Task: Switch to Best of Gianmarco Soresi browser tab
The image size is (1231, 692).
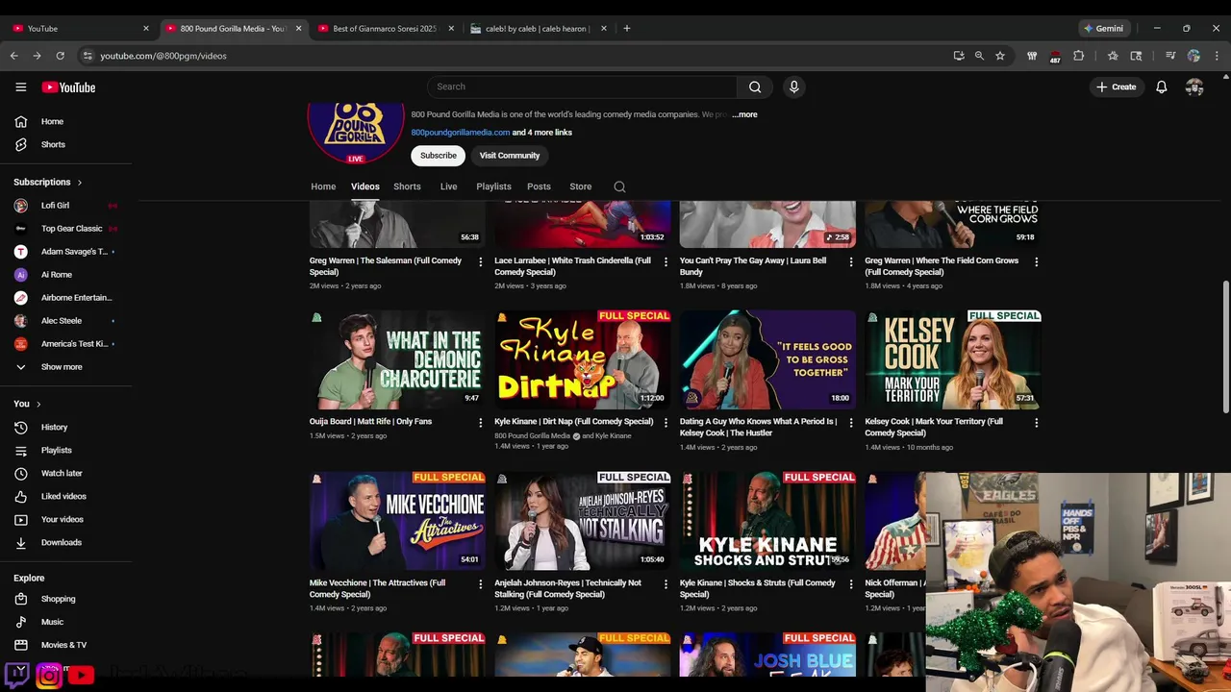Action: 385,29
